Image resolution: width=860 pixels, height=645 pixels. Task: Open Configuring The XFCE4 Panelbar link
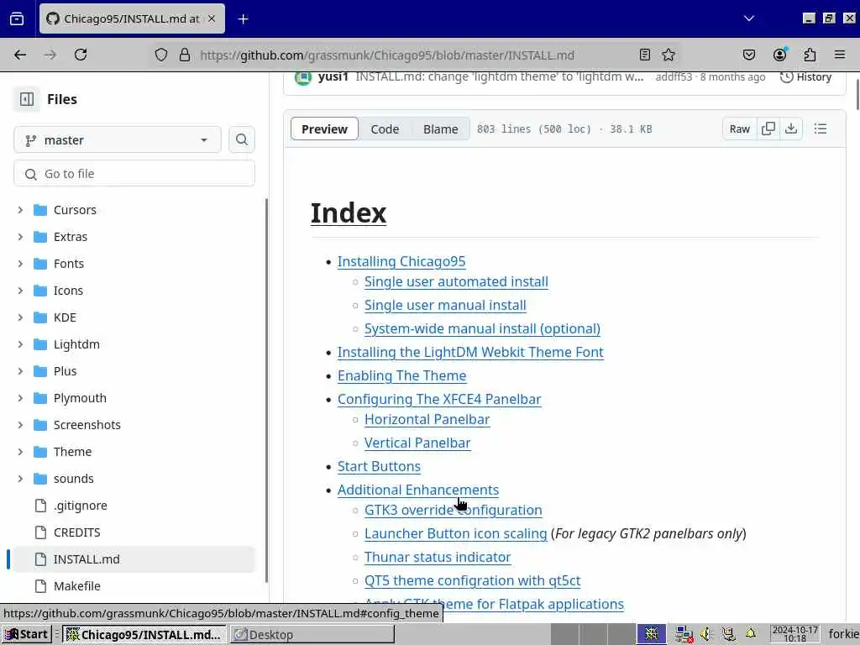439,400
